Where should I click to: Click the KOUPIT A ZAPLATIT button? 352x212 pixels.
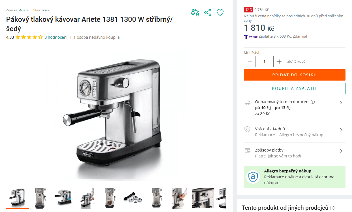(295, 88)
